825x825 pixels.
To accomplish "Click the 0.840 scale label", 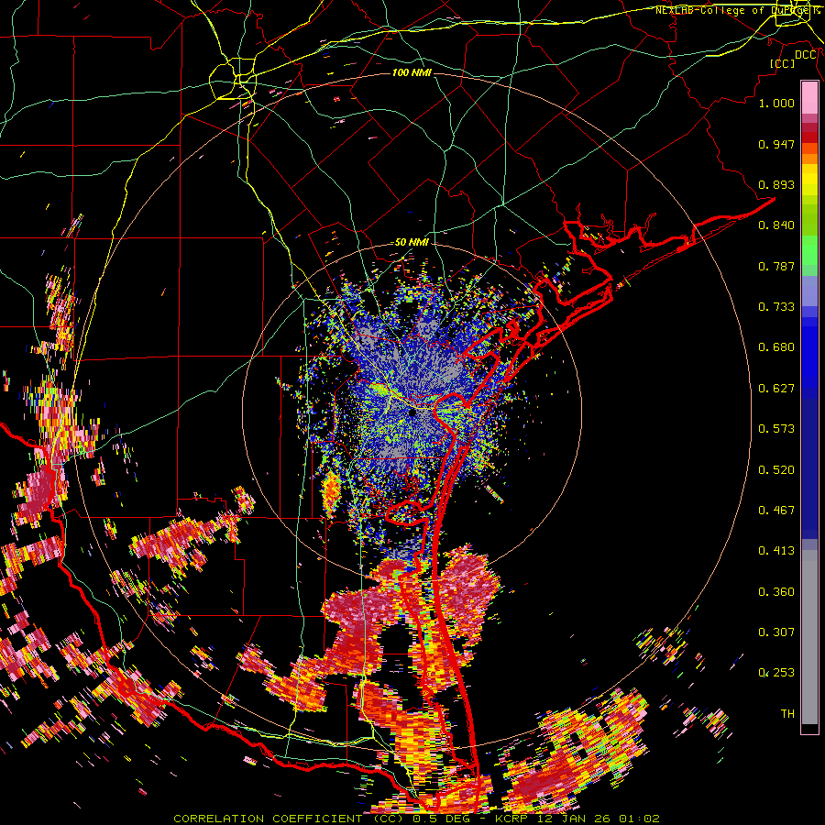I will (x=776, y=225).
